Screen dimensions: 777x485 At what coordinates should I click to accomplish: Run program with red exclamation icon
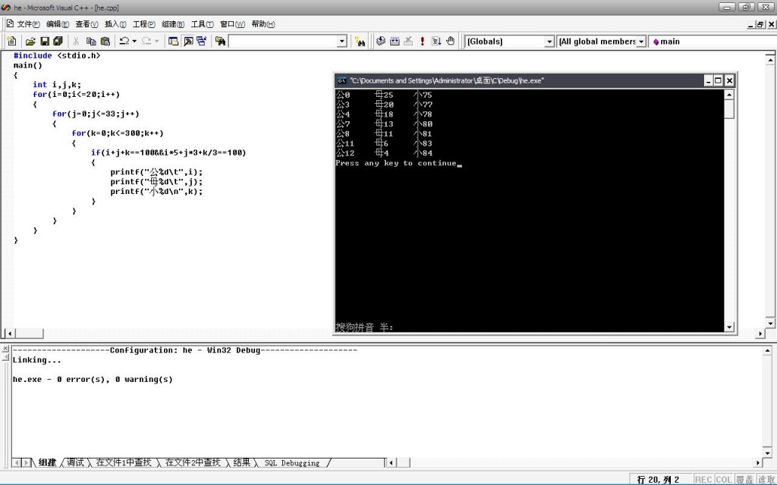pos(422,42)
